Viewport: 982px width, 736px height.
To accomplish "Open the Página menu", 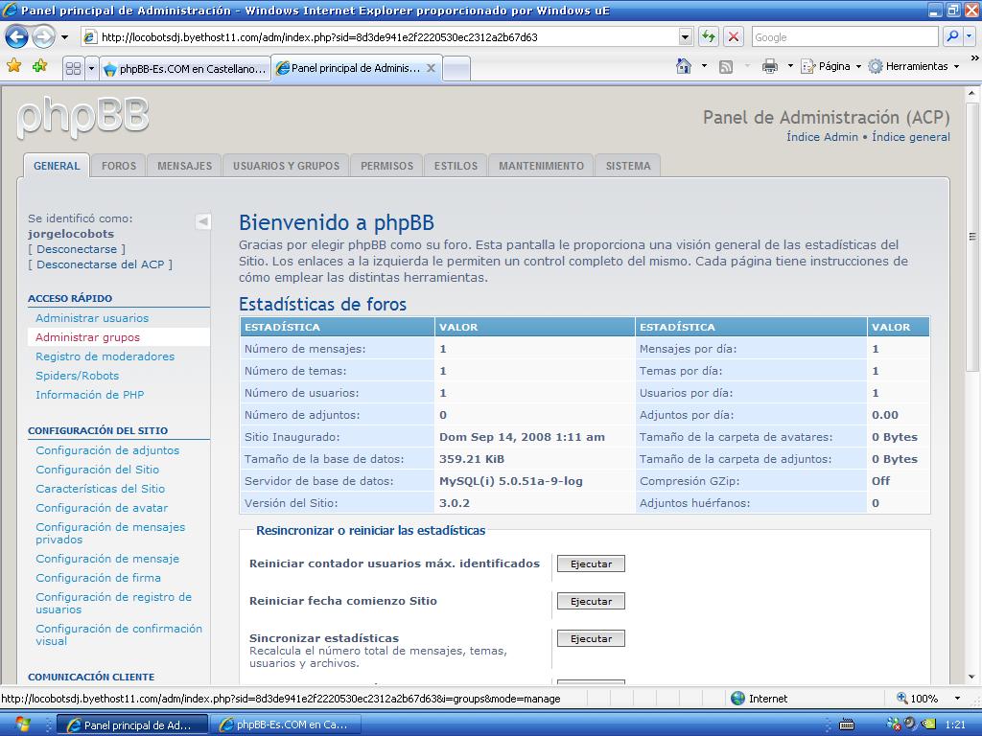I will tap(831, 66).
